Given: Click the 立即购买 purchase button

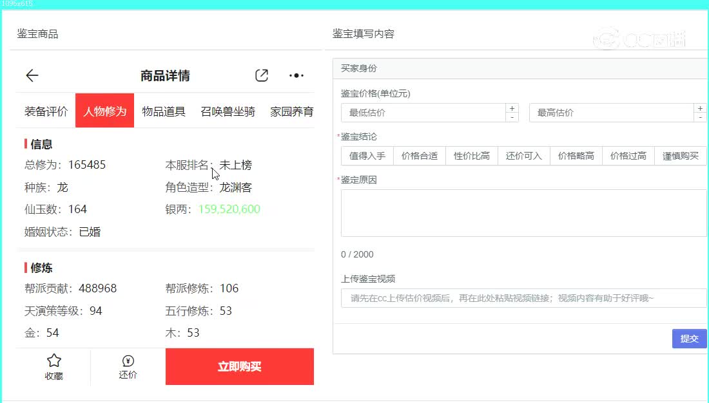Looking at the screenshot, I should point(239,366).
